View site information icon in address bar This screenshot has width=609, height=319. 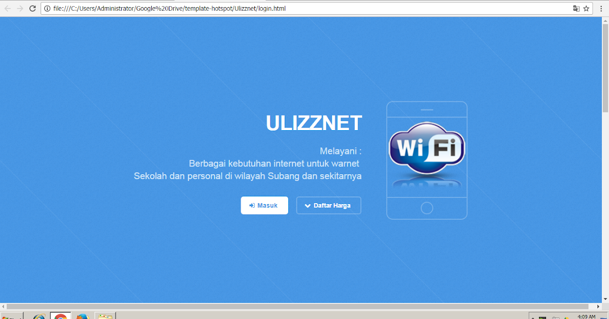tap(47, 9)
